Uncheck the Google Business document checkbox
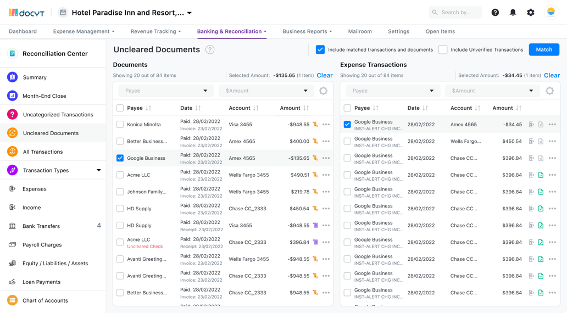The height and width of the screenshot is (313, 567). 120,158
